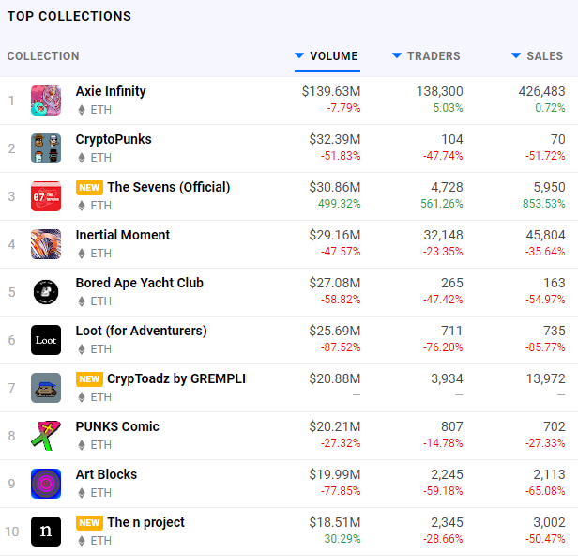Open the Art Blocks concentric circles icon

tap(46, 484)
